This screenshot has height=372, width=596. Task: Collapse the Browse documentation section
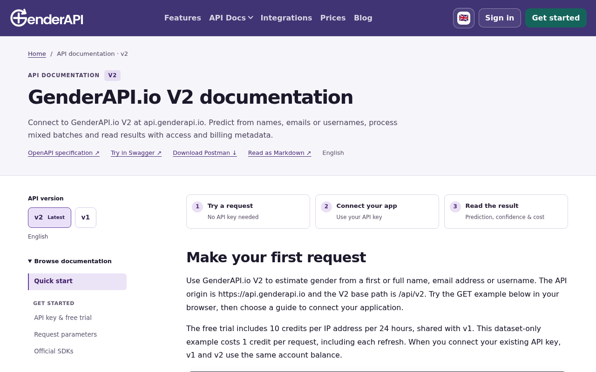[70, 261]
